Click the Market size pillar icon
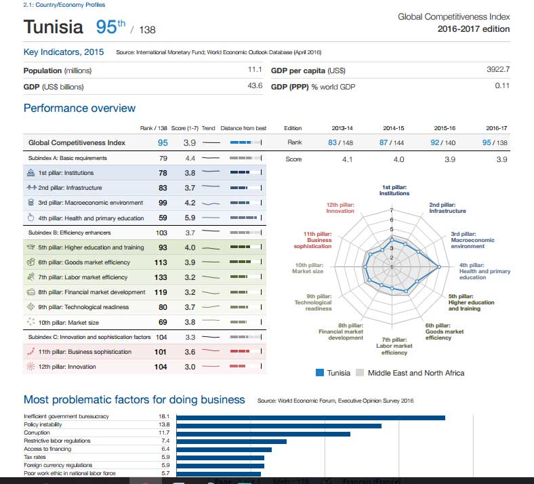 tap(30, 321)
